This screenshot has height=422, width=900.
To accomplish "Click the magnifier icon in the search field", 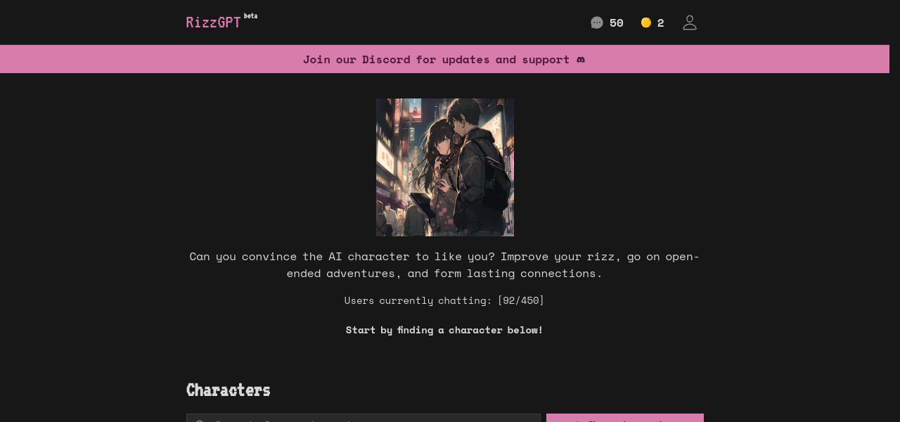I will pyautogui.click(x=200, y=420).
